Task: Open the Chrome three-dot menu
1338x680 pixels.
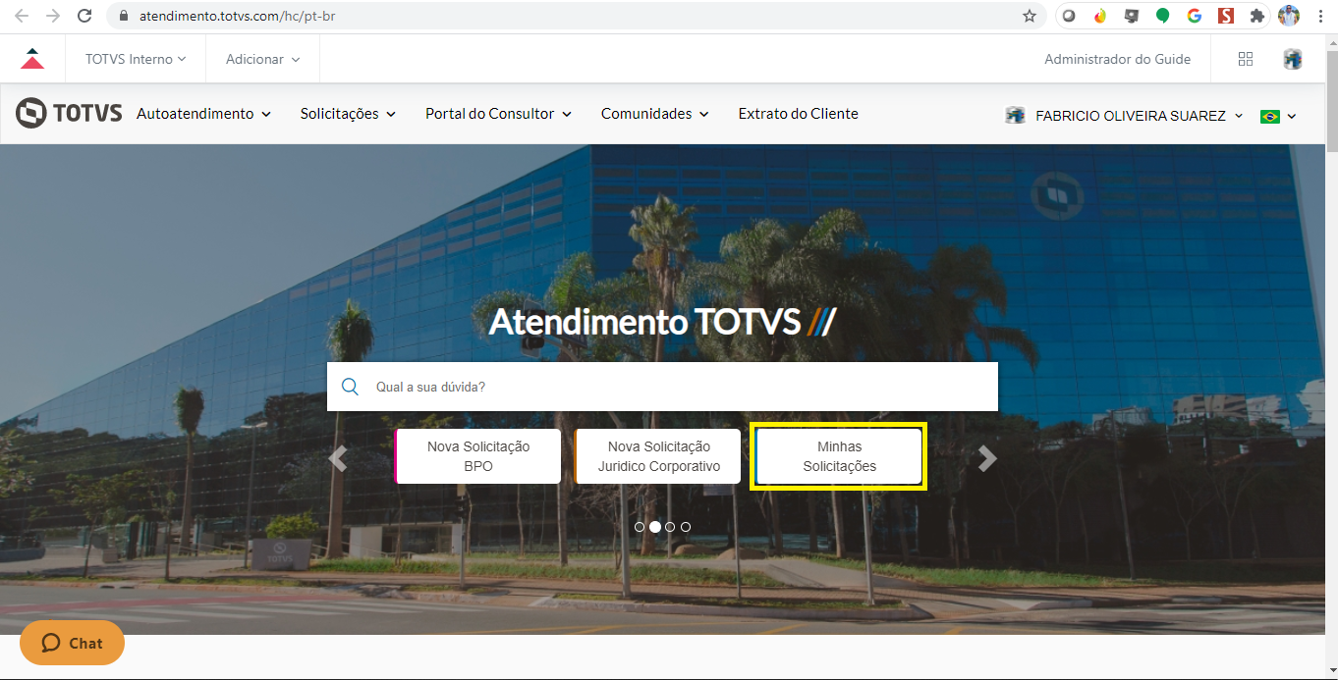Action: (1320, 16)
